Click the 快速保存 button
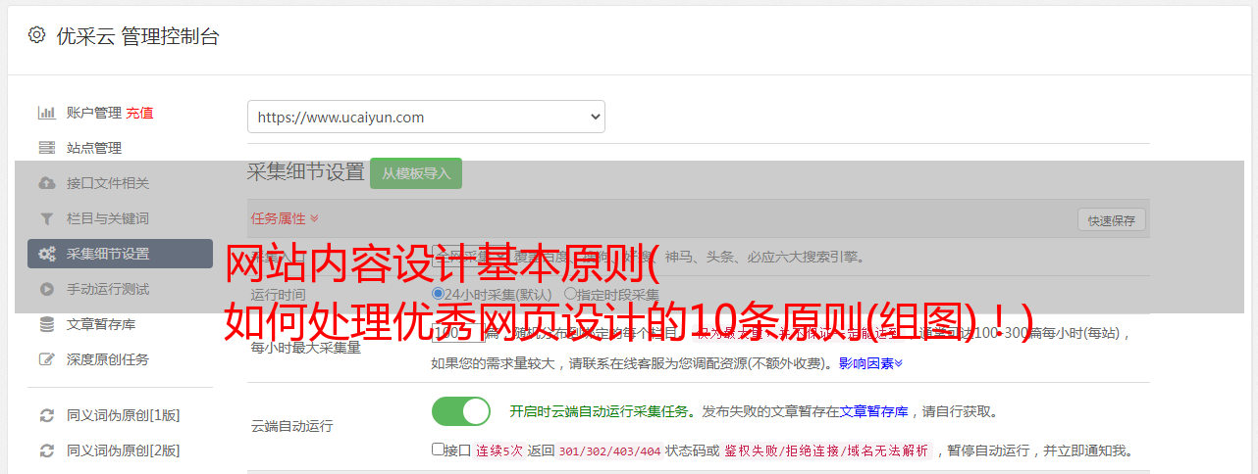The image size is (1258, 474). 1112,220
